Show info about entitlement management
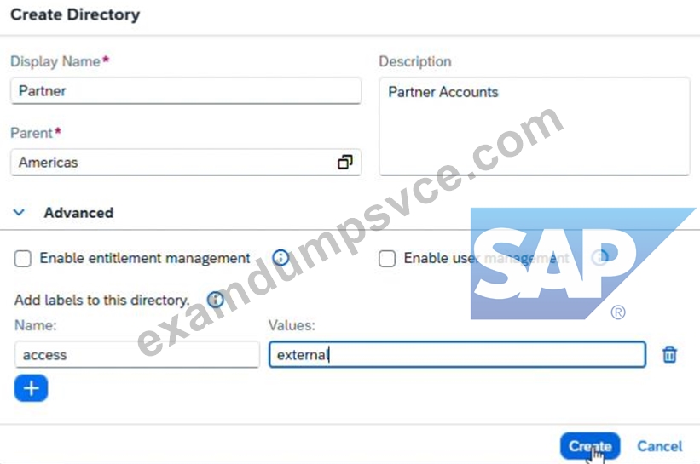Screen dimensions: 700x464 [x=281, y=258]
